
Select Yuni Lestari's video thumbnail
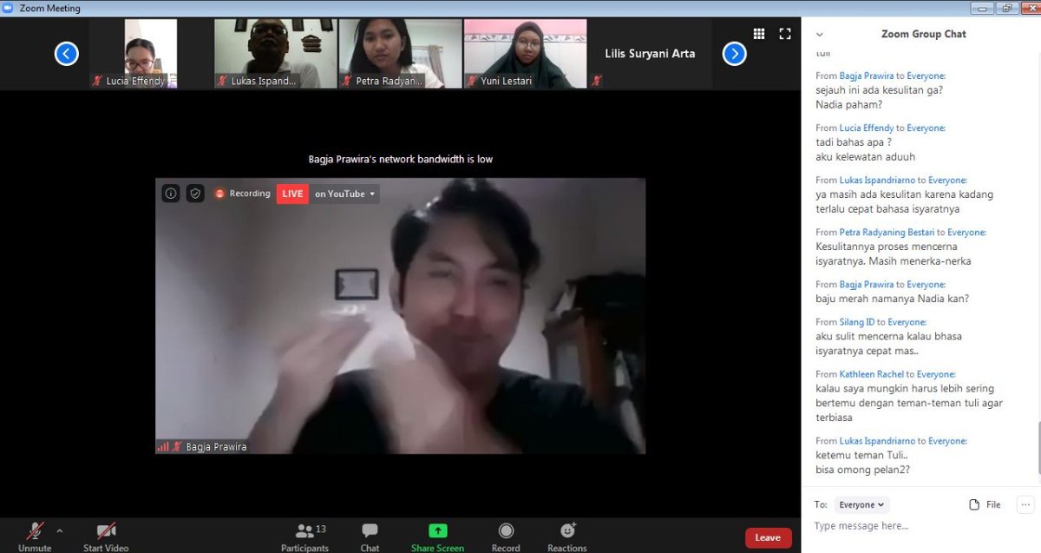point(525,54)
